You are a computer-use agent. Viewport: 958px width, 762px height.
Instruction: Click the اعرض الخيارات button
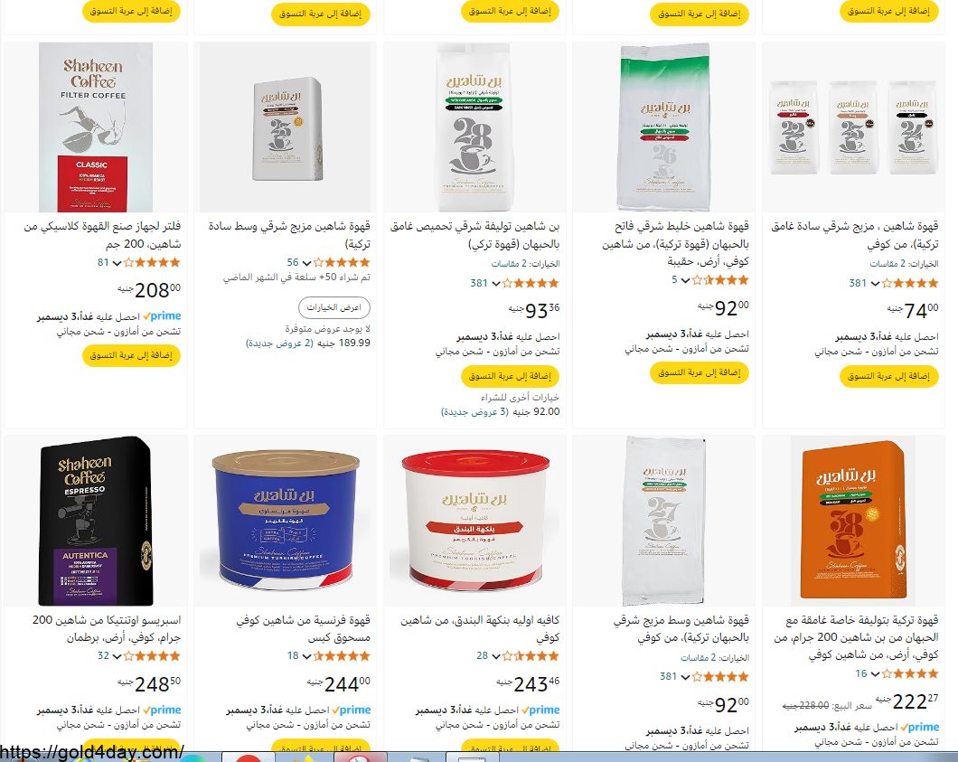point(334,307)
